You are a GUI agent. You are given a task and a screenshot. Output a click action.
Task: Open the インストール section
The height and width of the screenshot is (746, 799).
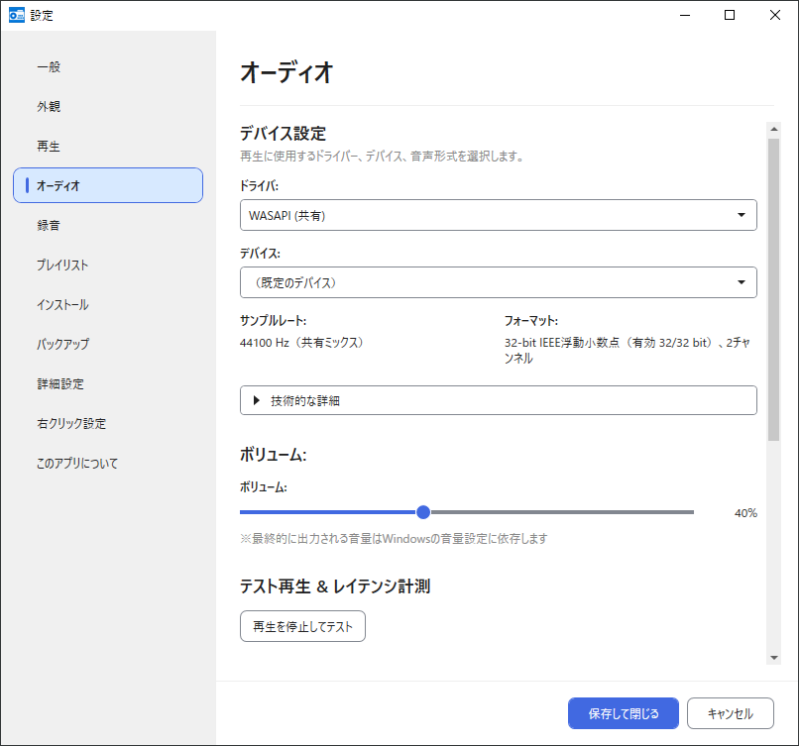click(x=107, y=304)
